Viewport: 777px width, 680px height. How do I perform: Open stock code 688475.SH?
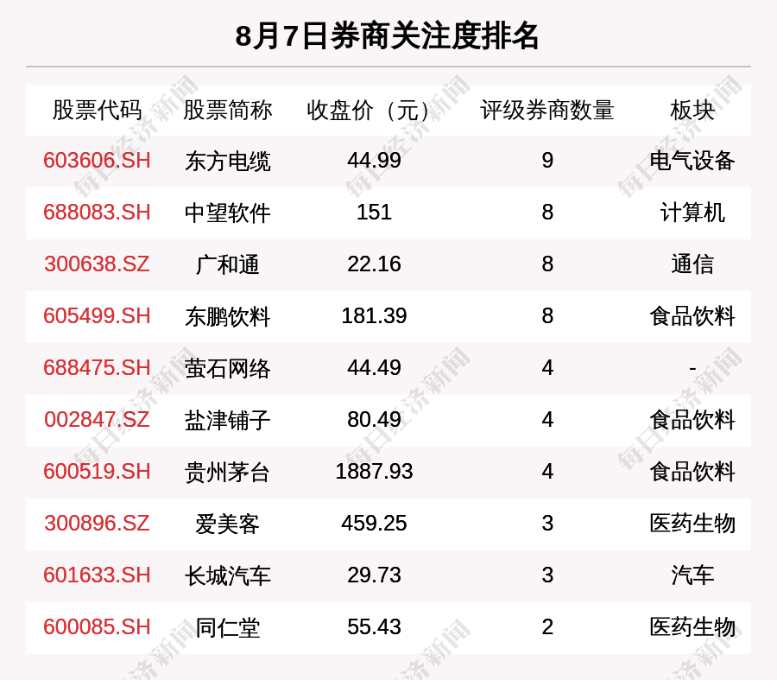pyautogui.click(x=97, y=368)
